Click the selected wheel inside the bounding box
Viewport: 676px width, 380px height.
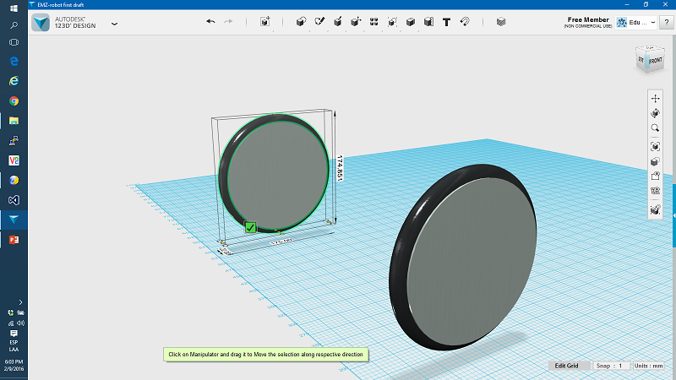[274, 173]
